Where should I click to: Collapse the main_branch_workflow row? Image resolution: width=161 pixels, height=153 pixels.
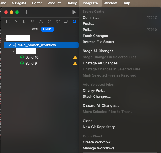tap(10, 45)
